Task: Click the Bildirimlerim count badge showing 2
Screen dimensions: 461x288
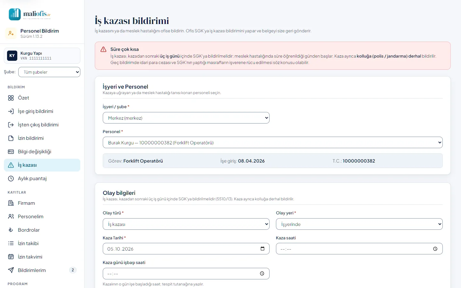Action: point(73,270)
